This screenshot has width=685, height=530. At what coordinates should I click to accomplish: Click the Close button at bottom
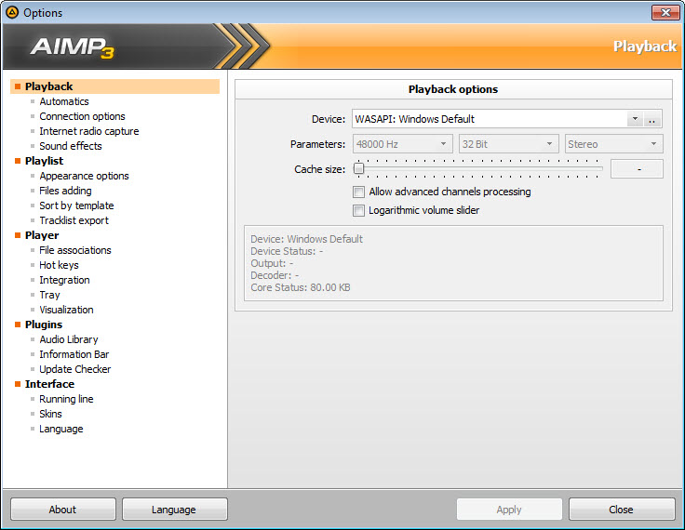point(621,509)
